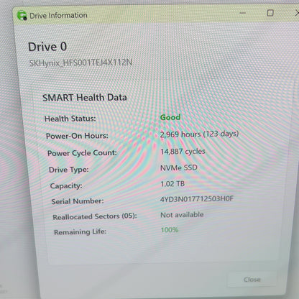Select the Not available value
Viewport: 299px width, 299px height.
(x=182, y=215)
